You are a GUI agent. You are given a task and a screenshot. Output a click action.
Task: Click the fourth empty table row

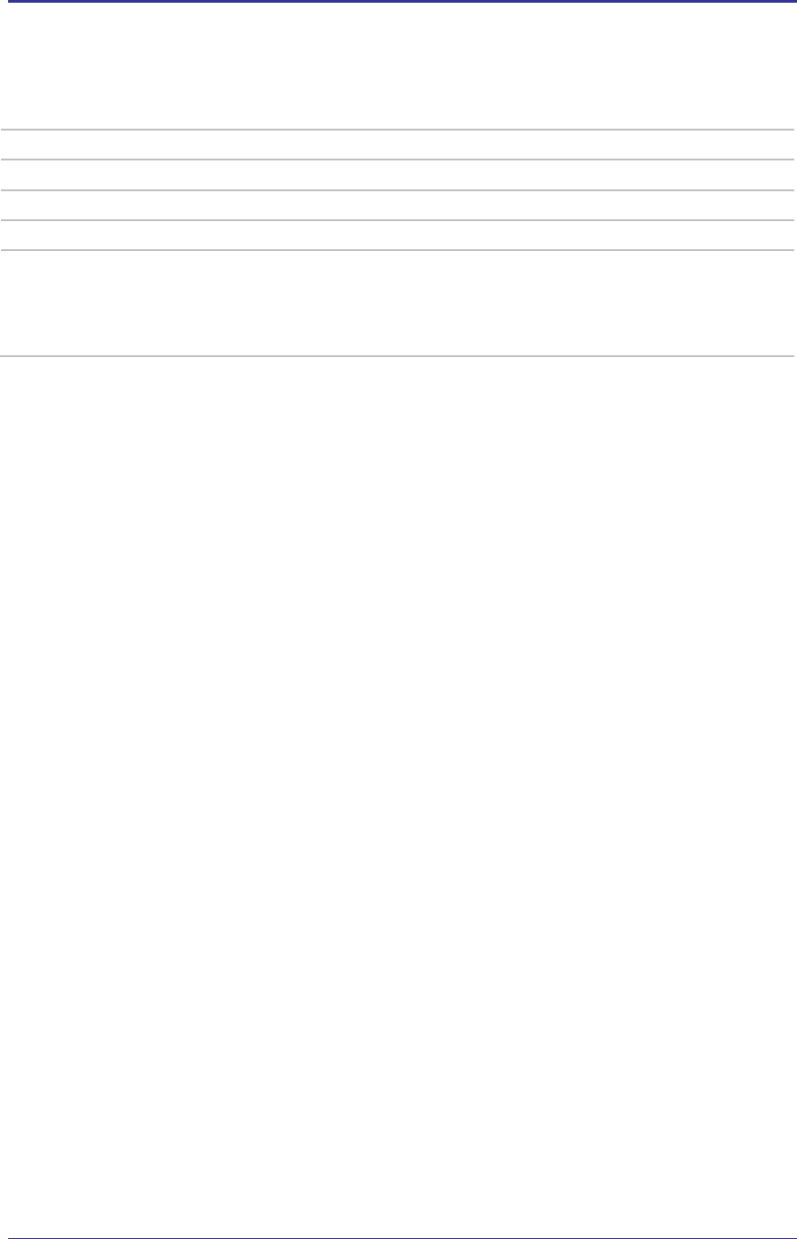[x=398, y=236]
